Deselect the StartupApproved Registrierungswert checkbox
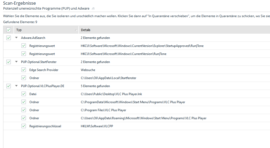Image resolution: width=270 pixels, height=148 pixels. click(24, 46)
